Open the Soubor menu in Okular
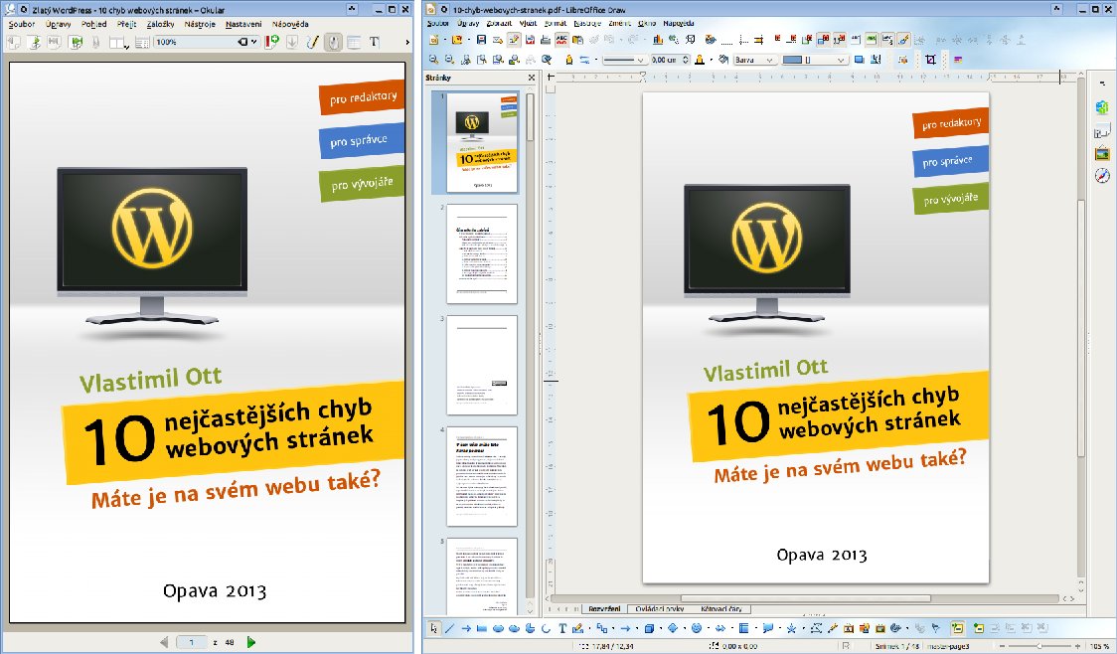This screenshot has width=1117, height=654. click(x=22, y=24)
